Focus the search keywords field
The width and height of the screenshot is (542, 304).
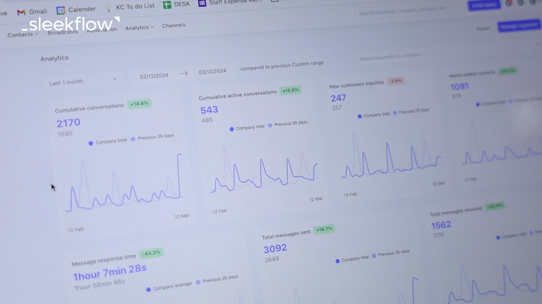tap(402, 11)
